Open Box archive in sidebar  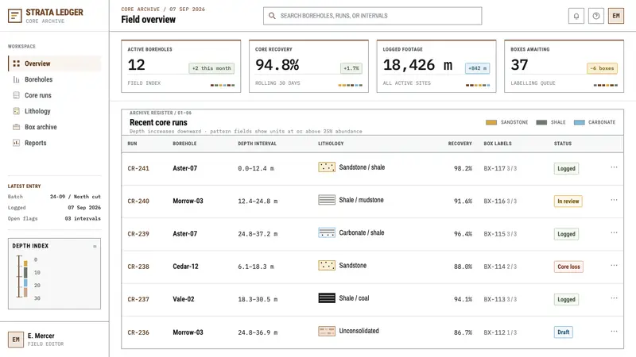coord(54,127)
